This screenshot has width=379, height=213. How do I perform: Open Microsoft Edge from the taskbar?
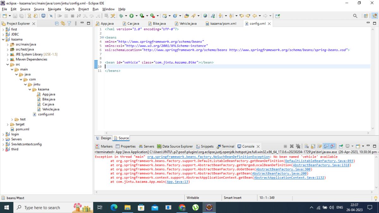click(x=114, y=208)
